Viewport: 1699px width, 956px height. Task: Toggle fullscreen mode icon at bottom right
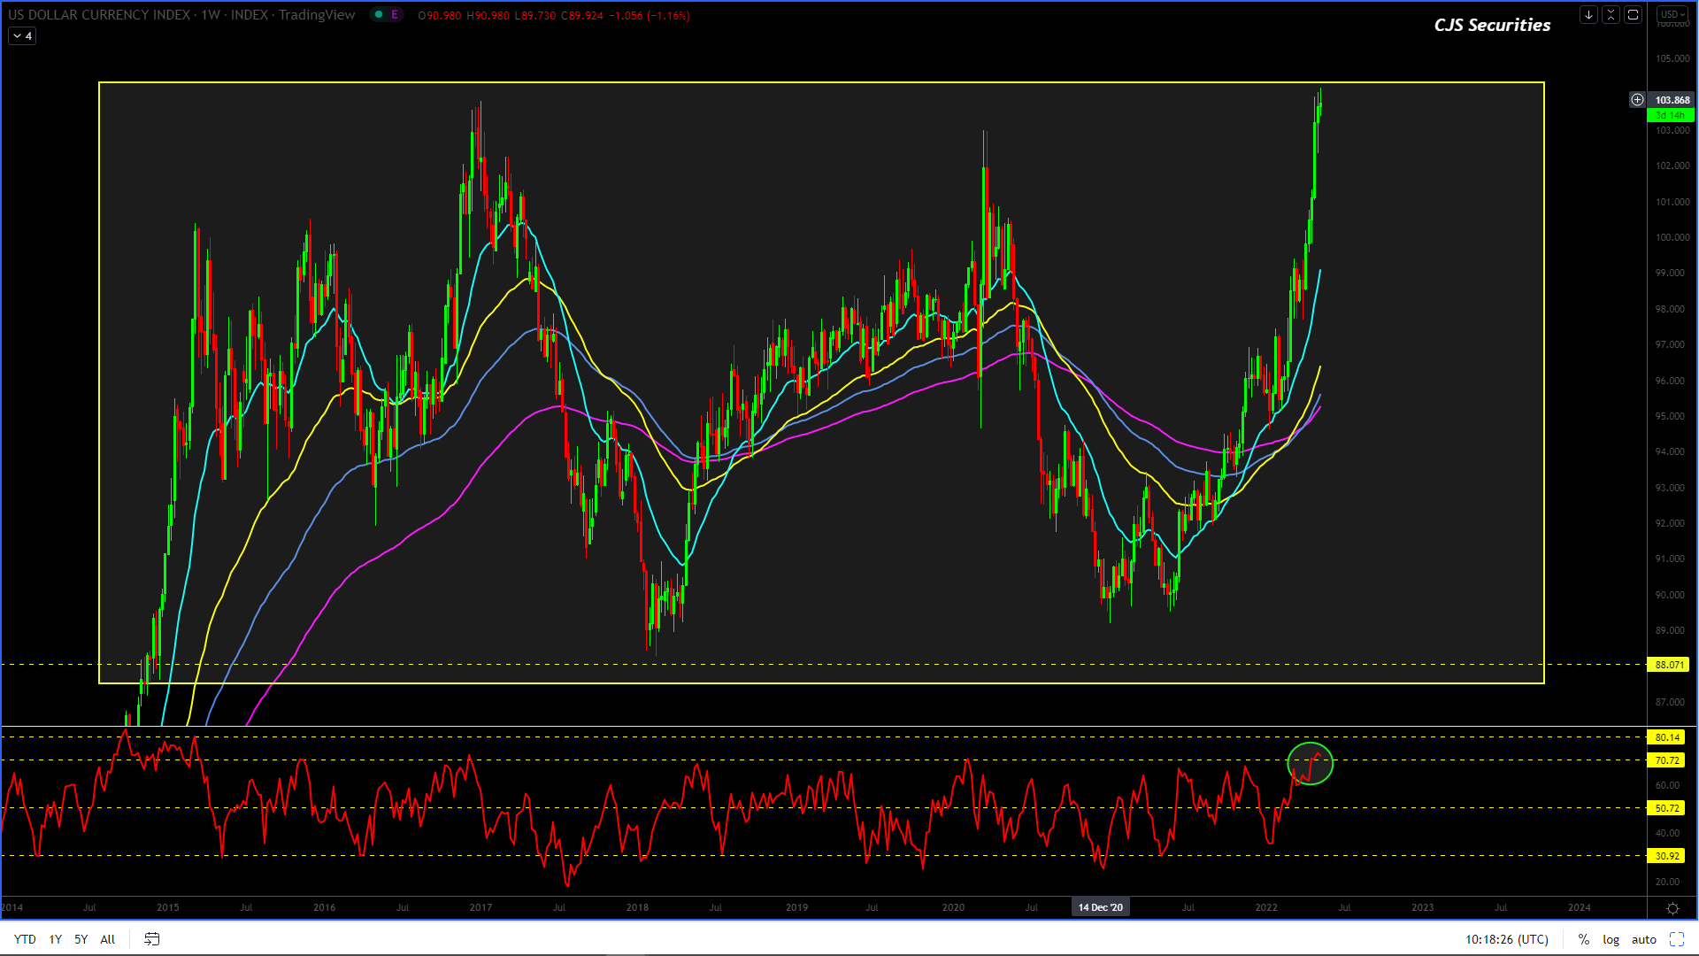point(1677,939)
